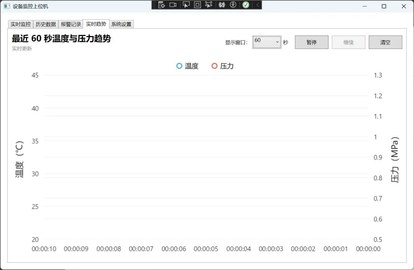Click the 0.5 pressure axis value

click(378, 240)
